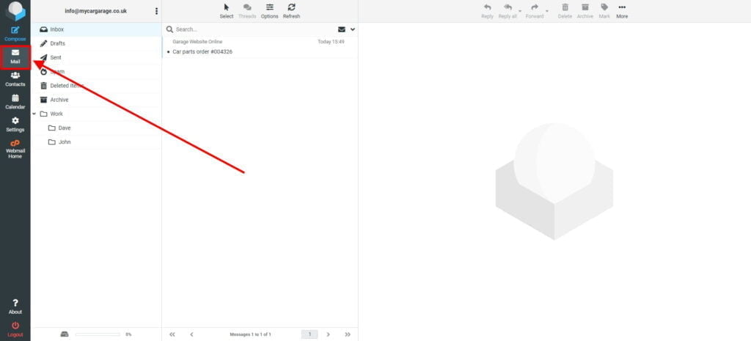
Task: Collapse the Work folder tree arrow
Action: coord(34,114)
